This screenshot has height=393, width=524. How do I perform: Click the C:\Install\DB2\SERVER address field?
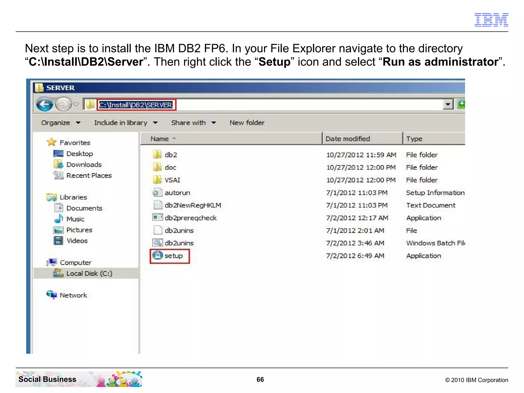[x=136, y=105]
